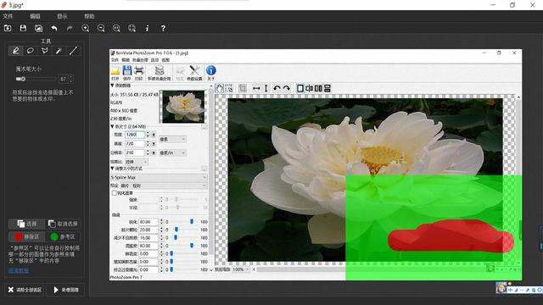Switch to stacked preview layout in PhotoZoom
Image resolution: width=543 pixels, height=305 pixels.
pos(327,88)
